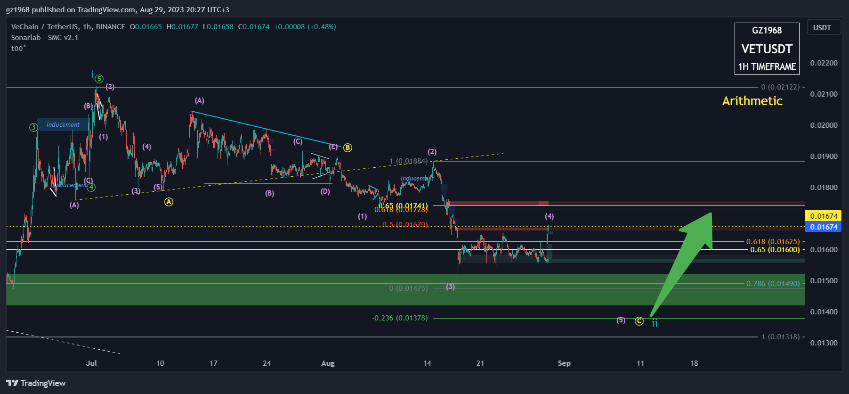The width and height of the screenshot is (849, 394).
Task: Click the purple (E) triangle wave label
Action: (333, 147)
